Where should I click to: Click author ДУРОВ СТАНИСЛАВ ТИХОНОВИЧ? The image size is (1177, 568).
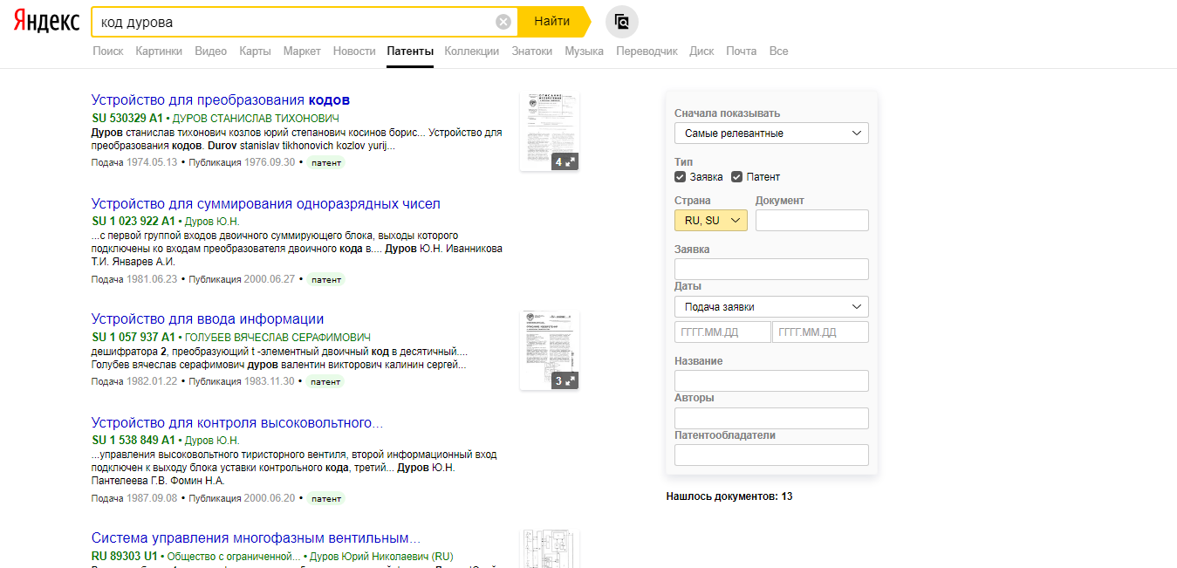[x=257, y=118]
